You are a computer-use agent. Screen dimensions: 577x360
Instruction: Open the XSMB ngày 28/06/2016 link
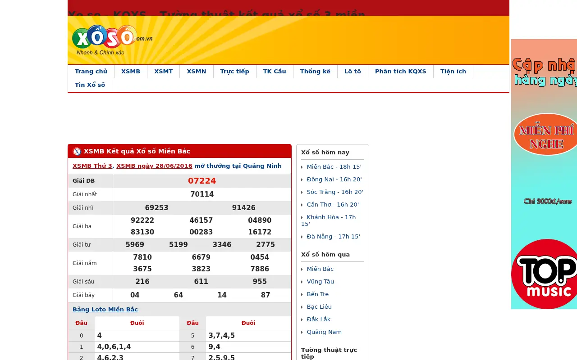coord(154,166)
